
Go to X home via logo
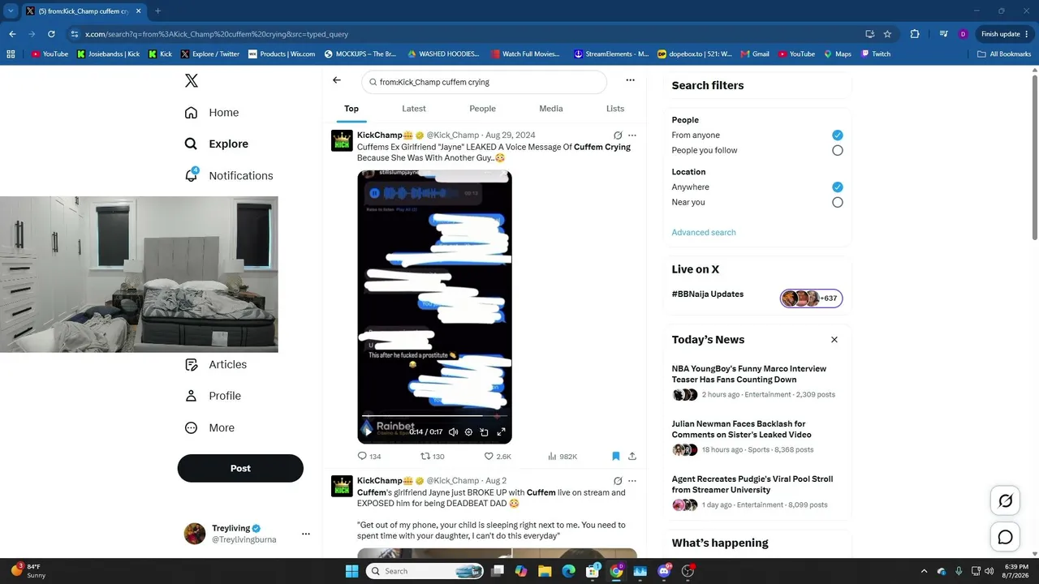pos(191,80)
